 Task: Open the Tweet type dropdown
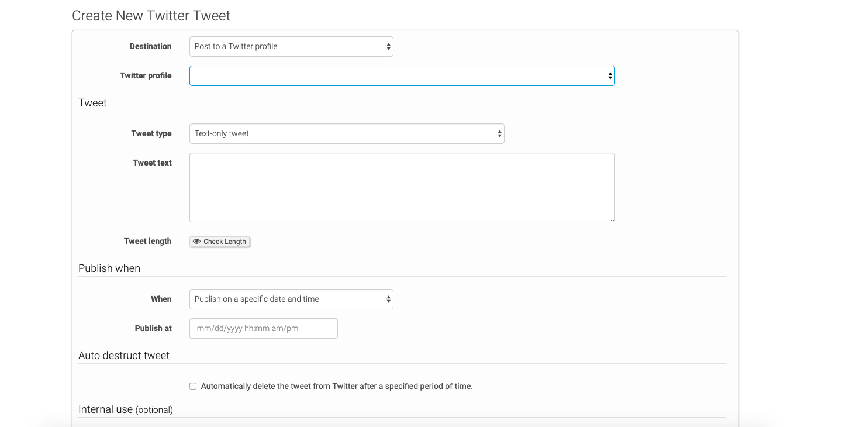coord(347,133)
